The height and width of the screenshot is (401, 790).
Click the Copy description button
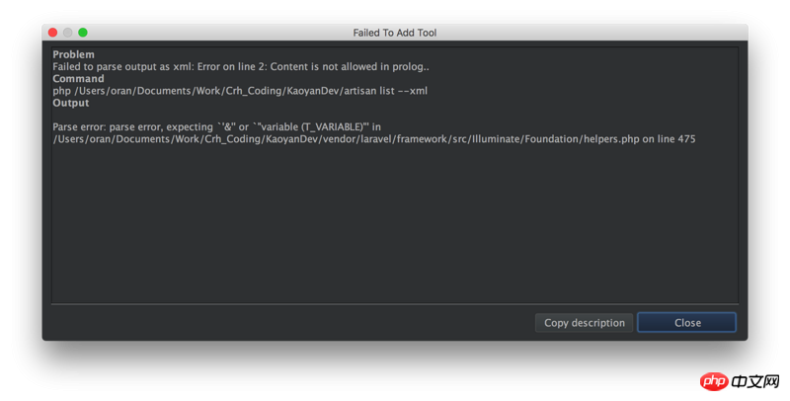click(x=585, y=323)
